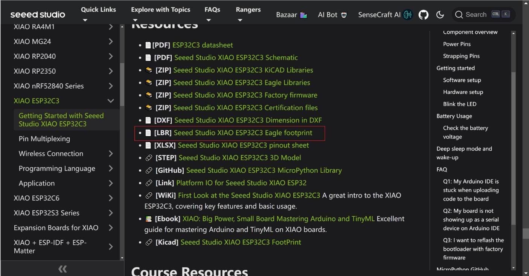Download XIAO ESP32C3 KiCAD Libraries ZIP

click(x=243, y=70)
